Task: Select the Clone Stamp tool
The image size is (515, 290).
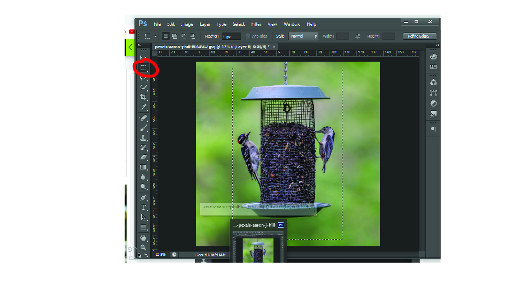Action: coord(143,137)
